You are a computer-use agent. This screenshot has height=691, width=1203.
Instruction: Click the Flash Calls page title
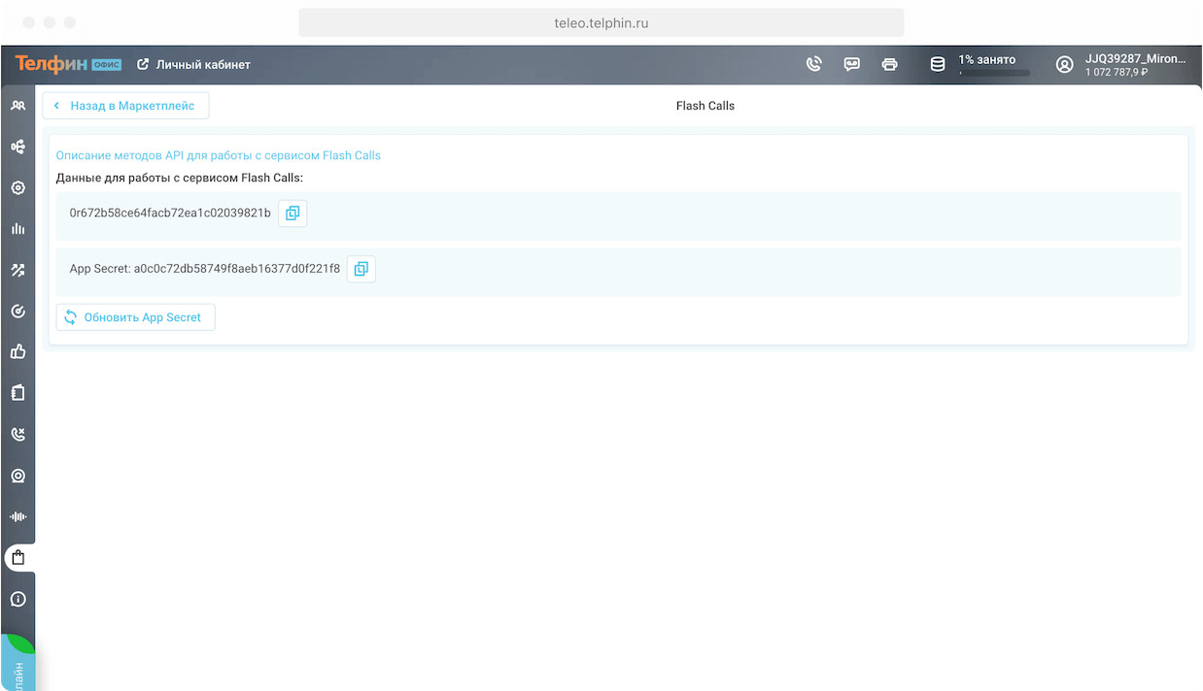point(705,106)
